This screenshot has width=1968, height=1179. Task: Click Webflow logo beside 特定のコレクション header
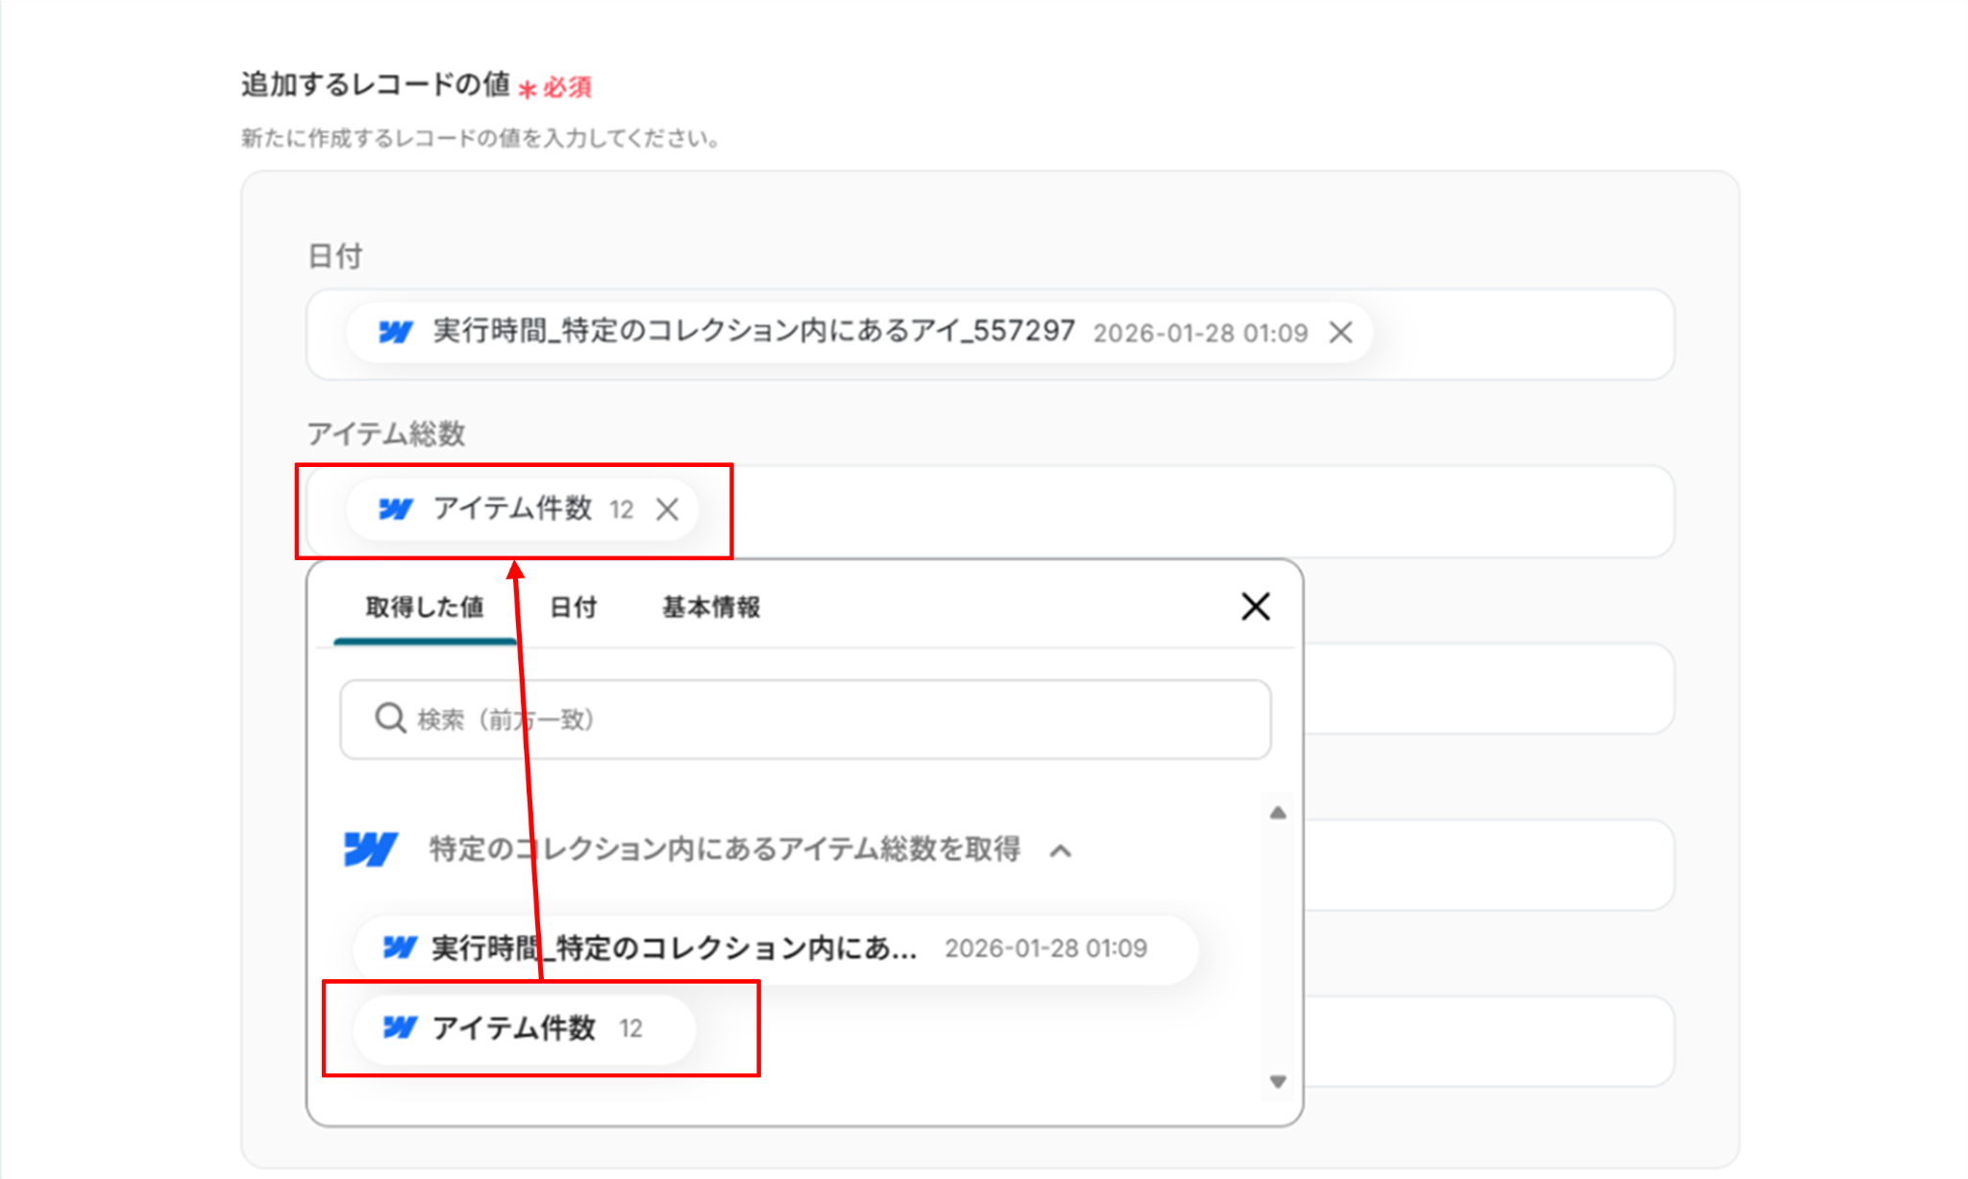pyautogui.click(x=370, y=849)
